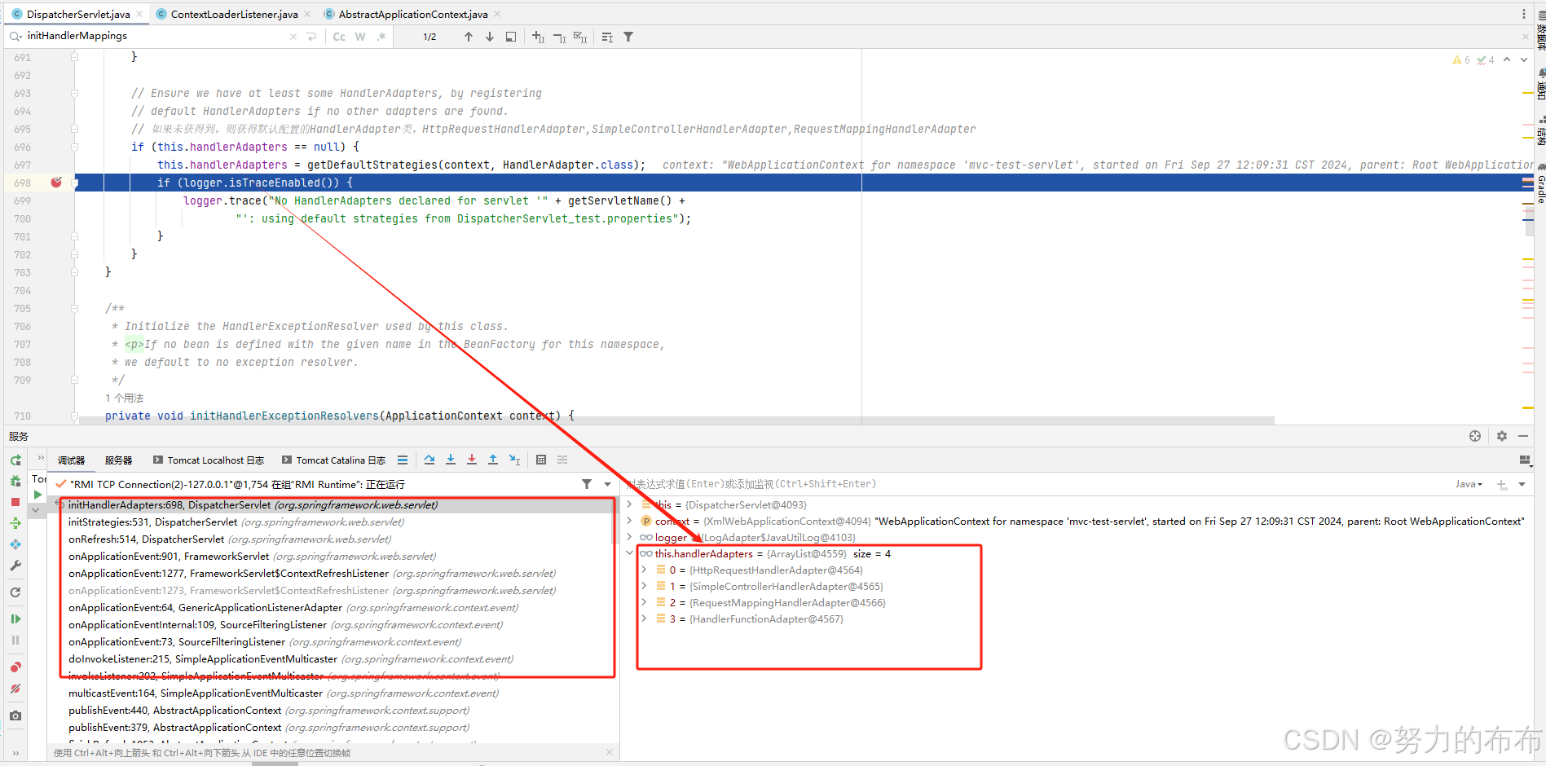Open the 服务器 server tab

(x=118, y=460)
